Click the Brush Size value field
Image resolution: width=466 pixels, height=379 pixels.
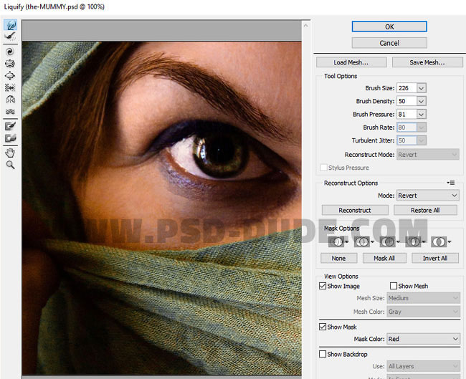pyautogui.click(x=406, y=88)
